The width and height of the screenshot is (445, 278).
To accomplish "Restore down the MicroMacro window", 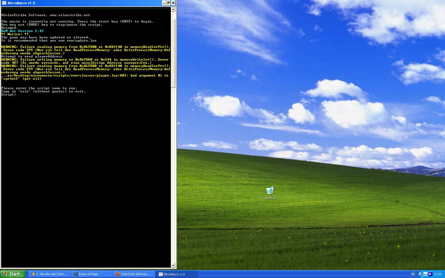I will click(168, 3).
